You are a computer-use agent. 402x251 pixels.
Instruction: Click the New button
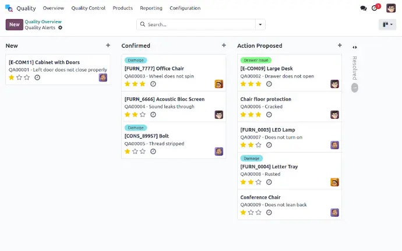15,24
